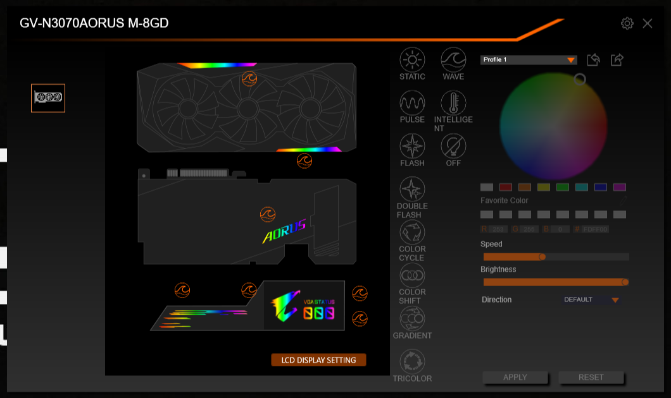The height and width of the screenshot is (398, 671).
Task: Click the import profile icon
Action: click(593, 60)
